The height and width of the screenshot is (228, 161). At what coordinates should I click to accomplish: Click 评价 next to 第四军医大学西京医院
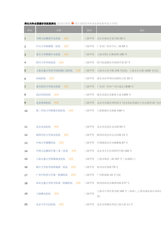coord(66,135)
